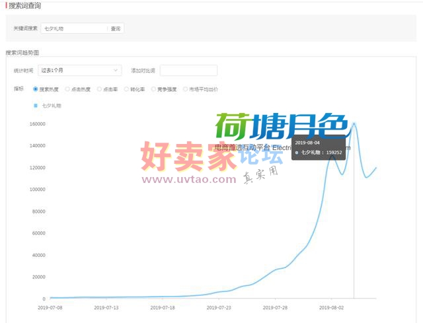This screenshot has width=423, height=323.
Task: Click the 搜索词查询 page heading
Action: click(24, 6)
